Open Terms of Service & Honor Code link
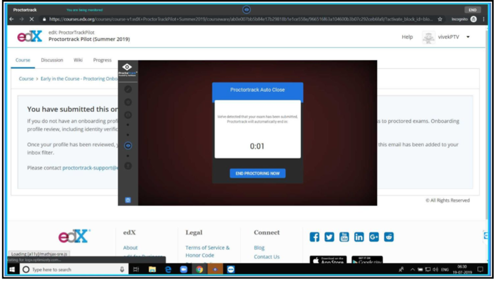 (x=208, y=252)
